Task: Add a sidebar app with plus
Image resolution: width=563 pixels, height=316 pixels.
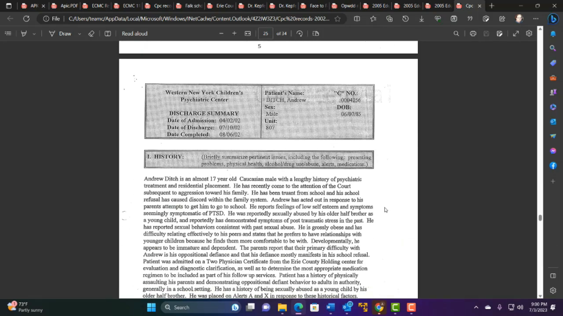Action: point(553,181)
